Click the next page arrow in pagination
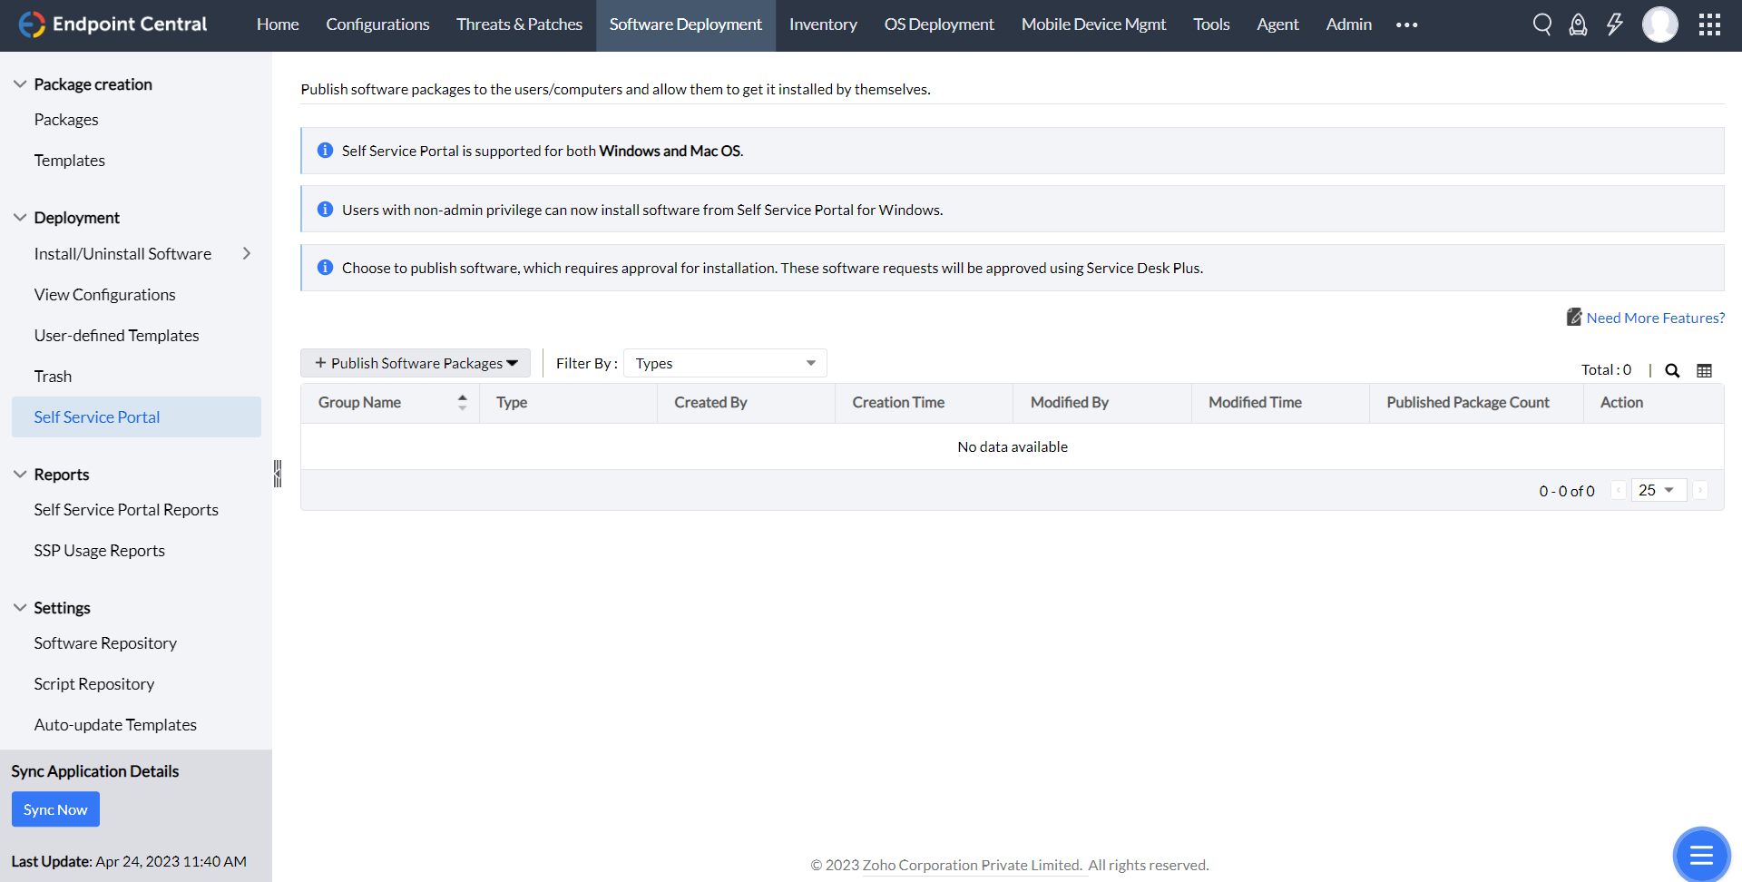Viewport: 1742px width, 882px height. click(1699, 490)
